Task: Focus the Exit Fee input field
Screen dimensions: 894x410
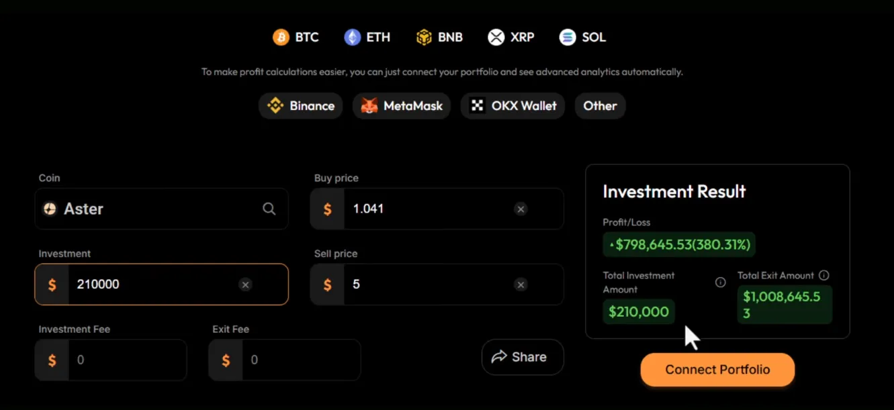Action: pyautogui.click(x=300, y=360)
